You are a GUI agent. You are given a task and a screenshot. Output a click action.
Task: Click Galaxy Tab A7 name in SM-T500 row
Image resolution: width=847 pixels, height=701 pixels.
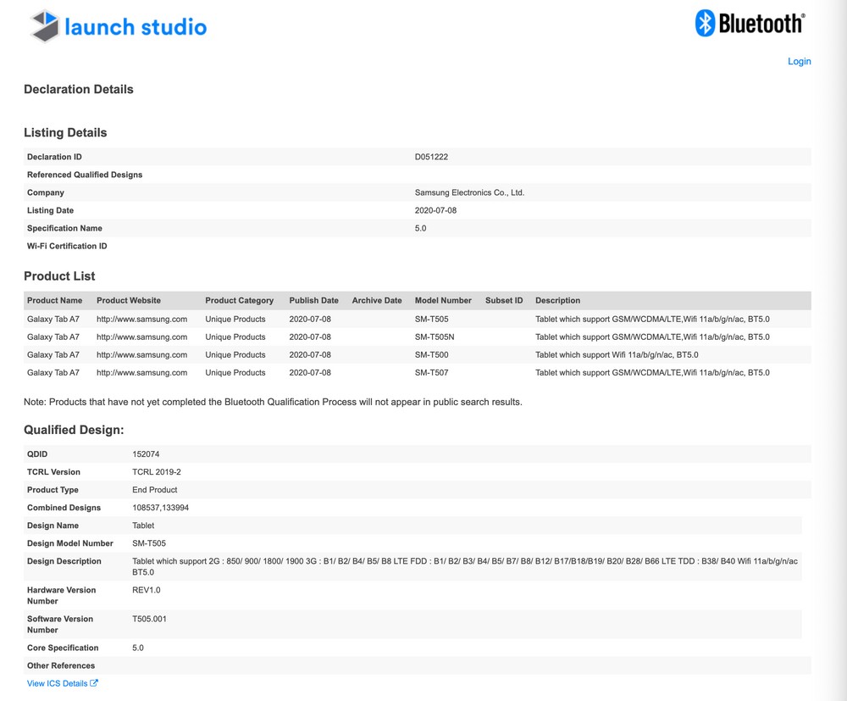[x=53, y=354]
